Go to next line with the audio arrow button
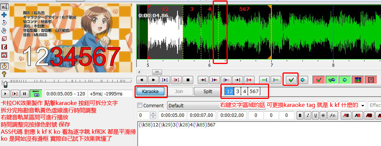 pyautogui.click(x=303, y=80)
